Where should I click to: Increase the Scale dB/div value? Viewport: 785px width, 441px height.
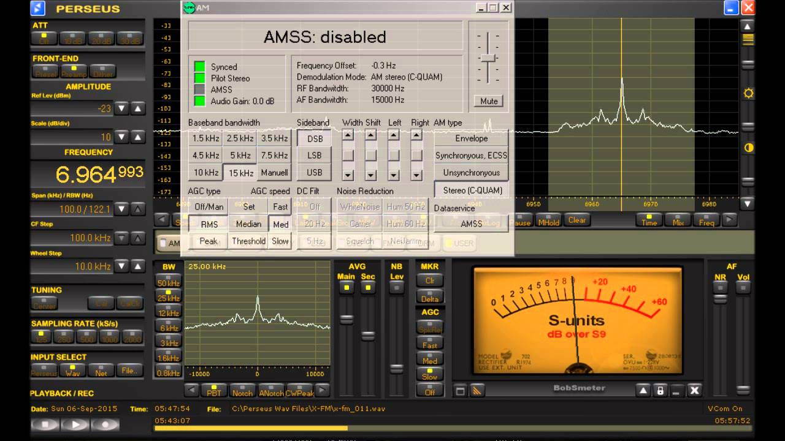(139, 137)
